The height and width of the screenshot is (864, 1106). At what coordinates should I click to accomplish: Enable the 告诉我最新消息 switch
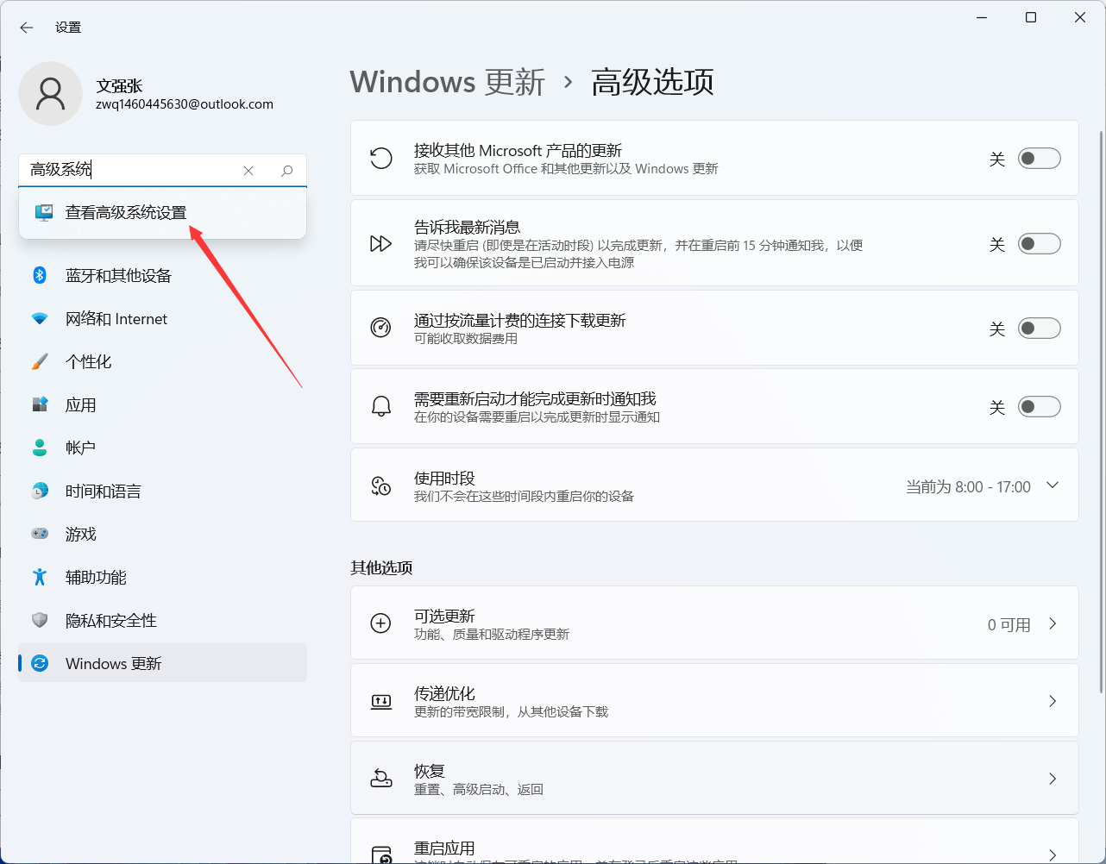point(1039,244)
